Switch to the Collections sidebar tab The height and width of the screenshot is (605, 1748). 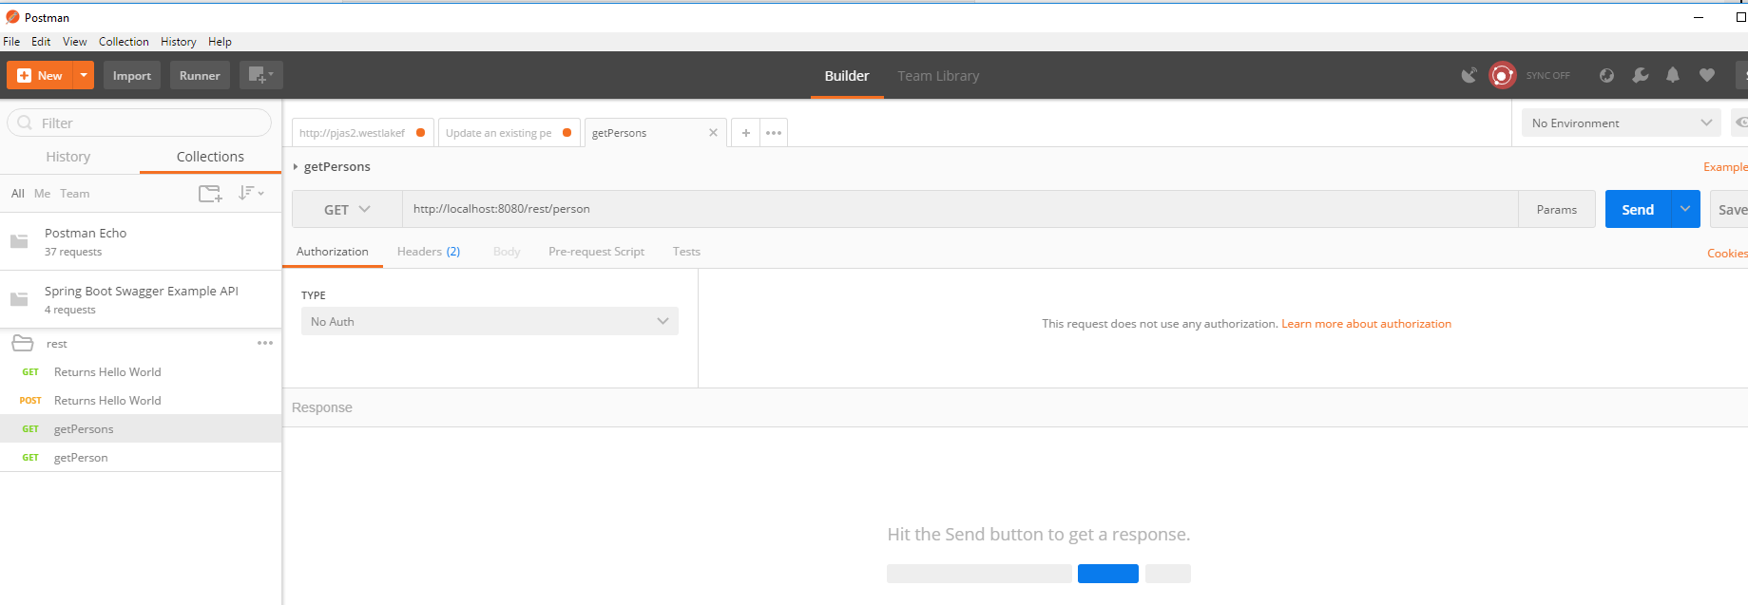coord(210,157)
